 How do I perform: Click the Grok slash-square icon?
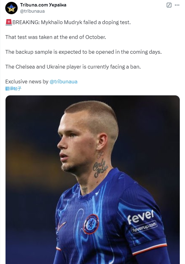169,5
